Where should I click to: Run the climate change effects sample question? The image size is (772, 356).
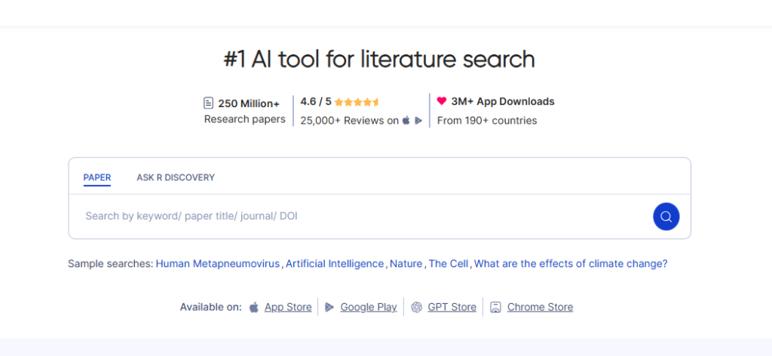click(570, 264)
